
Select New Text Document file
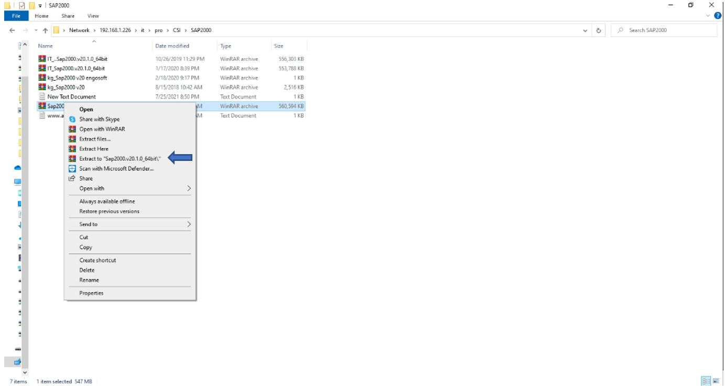click(x=71, y=96)
